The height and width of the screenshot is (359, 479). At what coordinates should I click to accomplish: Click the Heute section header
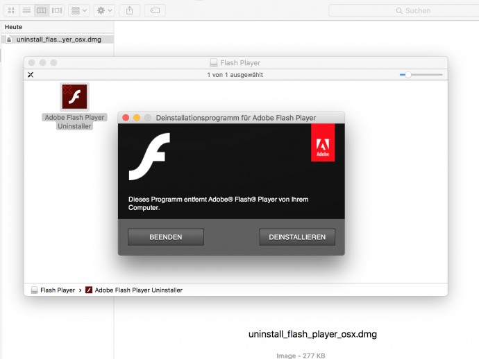pos(13,27)
